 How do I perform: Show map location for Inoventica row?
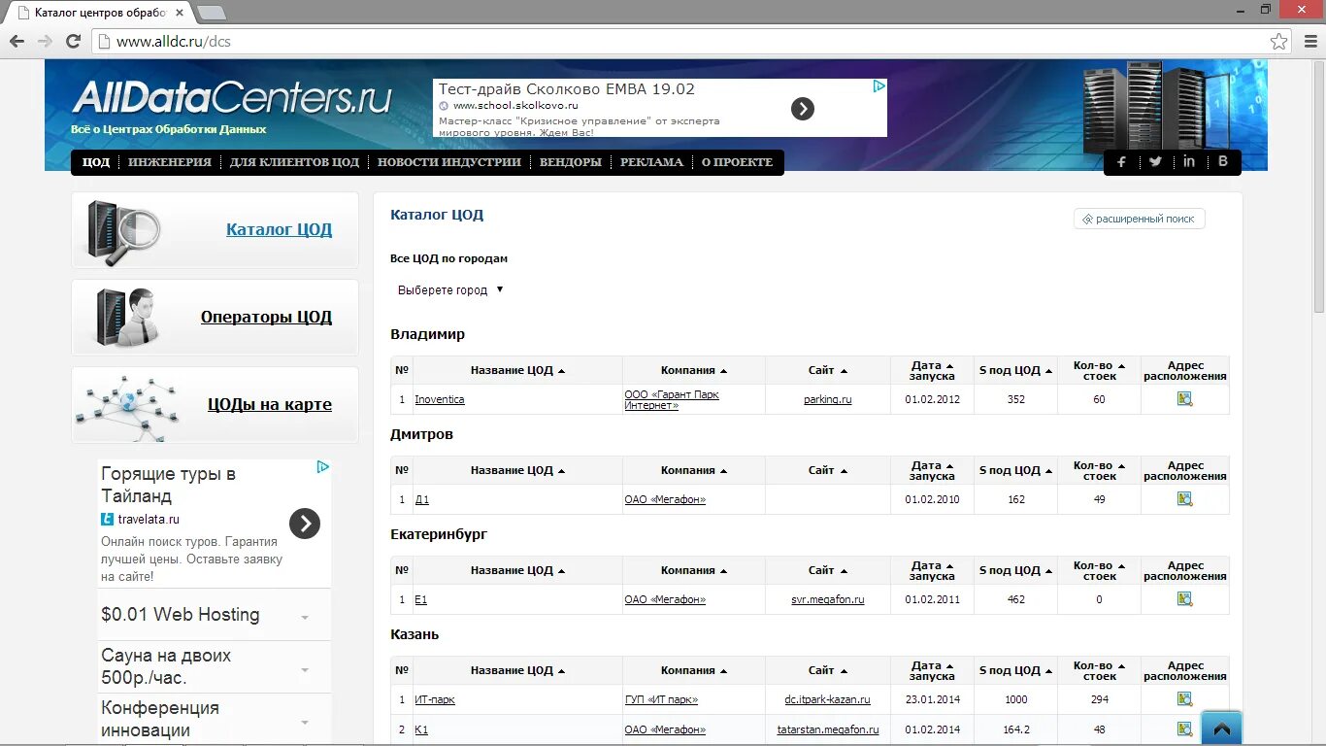(x=1184, y=399)
